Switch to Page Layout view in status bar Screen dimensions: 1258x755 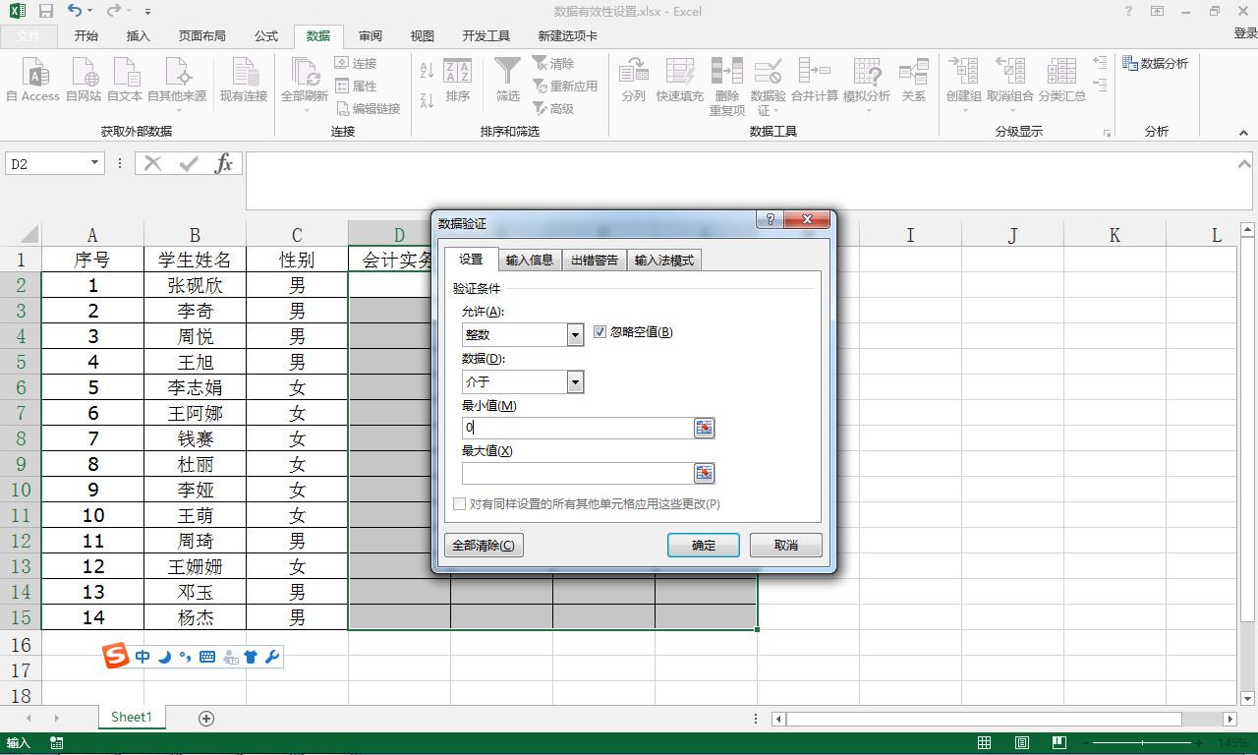click(1022, 743)
